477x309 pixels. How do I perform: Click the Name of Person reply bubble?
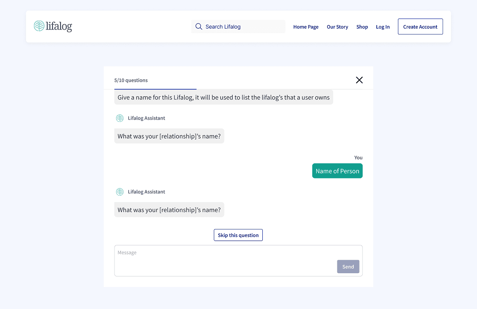337,170
